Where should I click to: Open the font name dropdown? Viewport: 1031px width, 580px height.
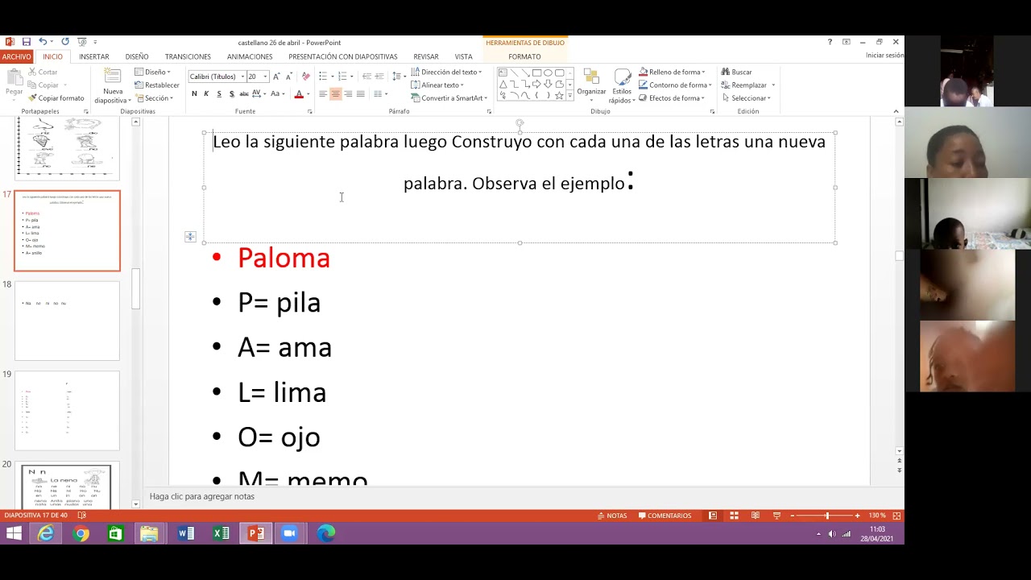(x=242, y=77)
